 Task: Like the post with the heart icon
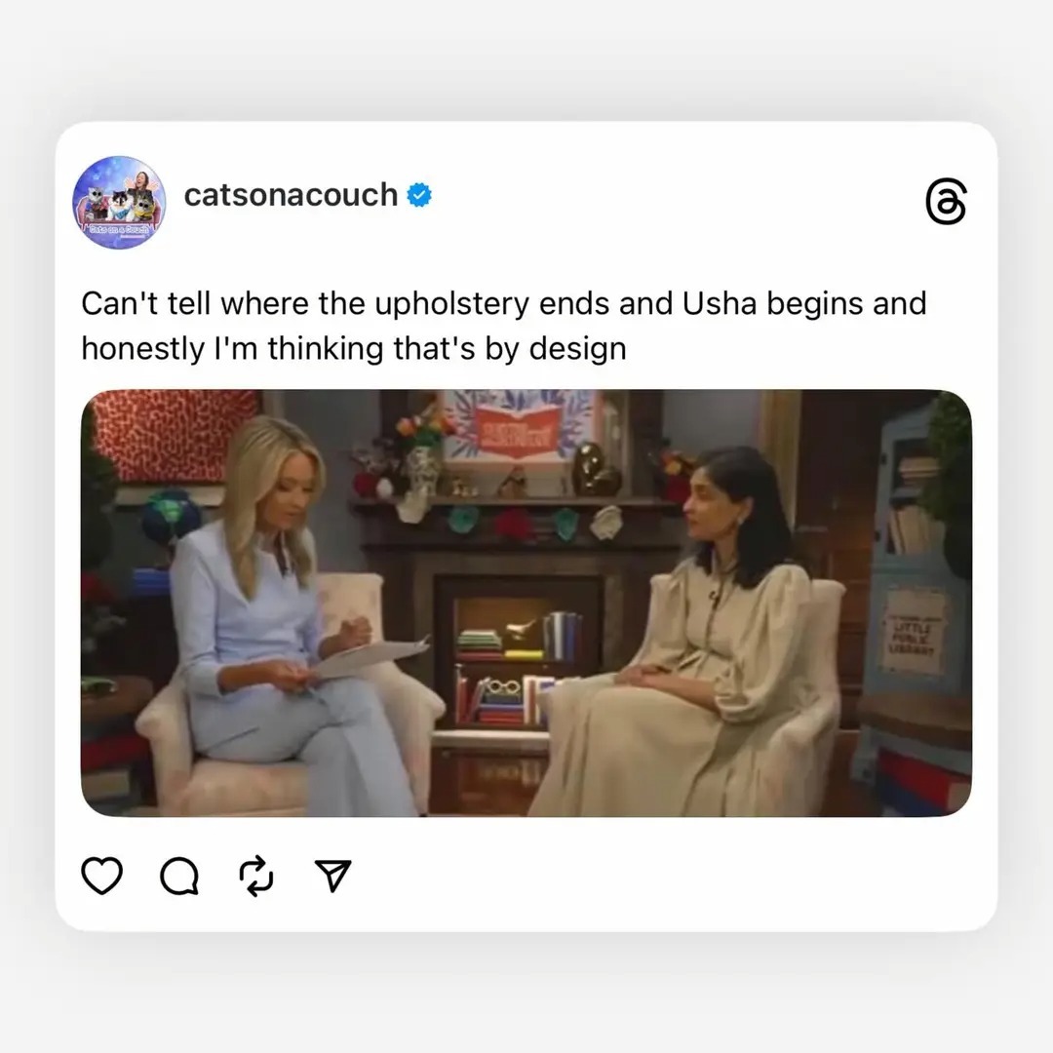pyautogui.click(x=101, y=876)
